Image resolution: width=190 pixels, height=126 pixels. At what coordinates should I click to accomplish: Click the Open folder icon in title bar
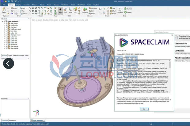click(x=6, y=2)
